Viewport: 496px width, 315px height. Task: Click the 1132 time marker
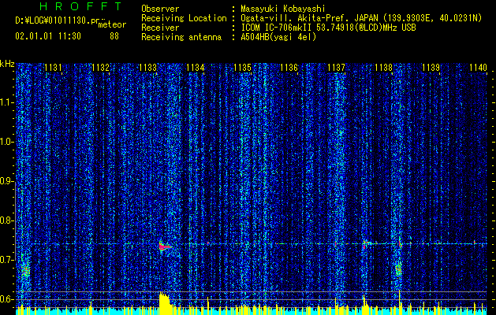tap(101, 68)
